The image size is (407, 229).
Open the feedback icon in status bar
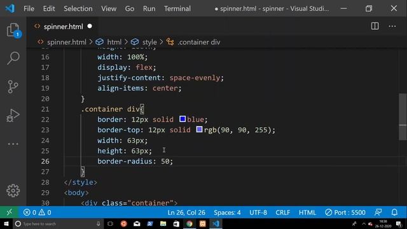pos(378,212)
